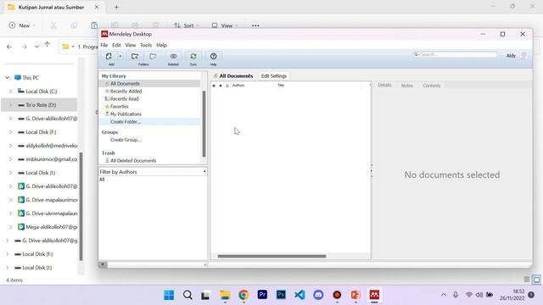Click Create Group... under Groups
Screen dimensions: 543x305
(x=126, y=140)
